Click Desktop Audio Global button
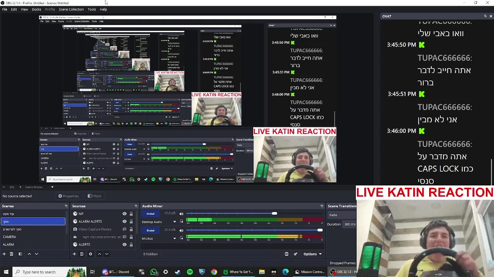 pos(151,214)
